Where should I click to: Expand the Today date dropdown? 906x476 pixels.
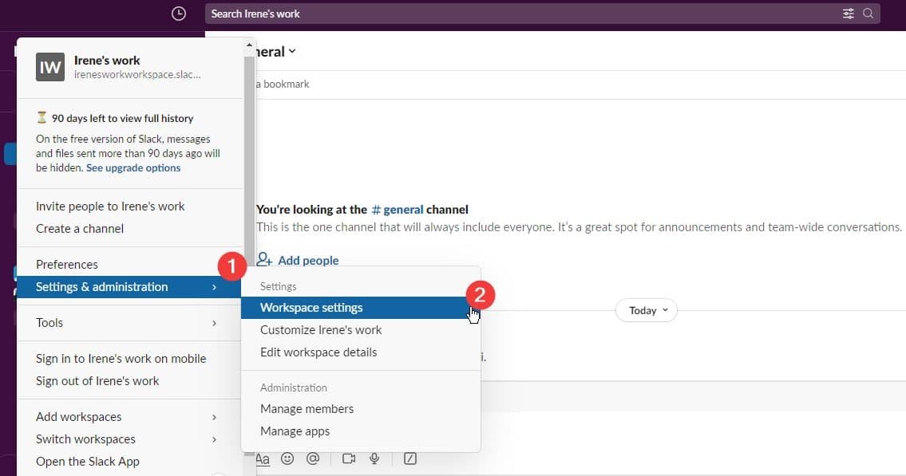tap(646, 311)
